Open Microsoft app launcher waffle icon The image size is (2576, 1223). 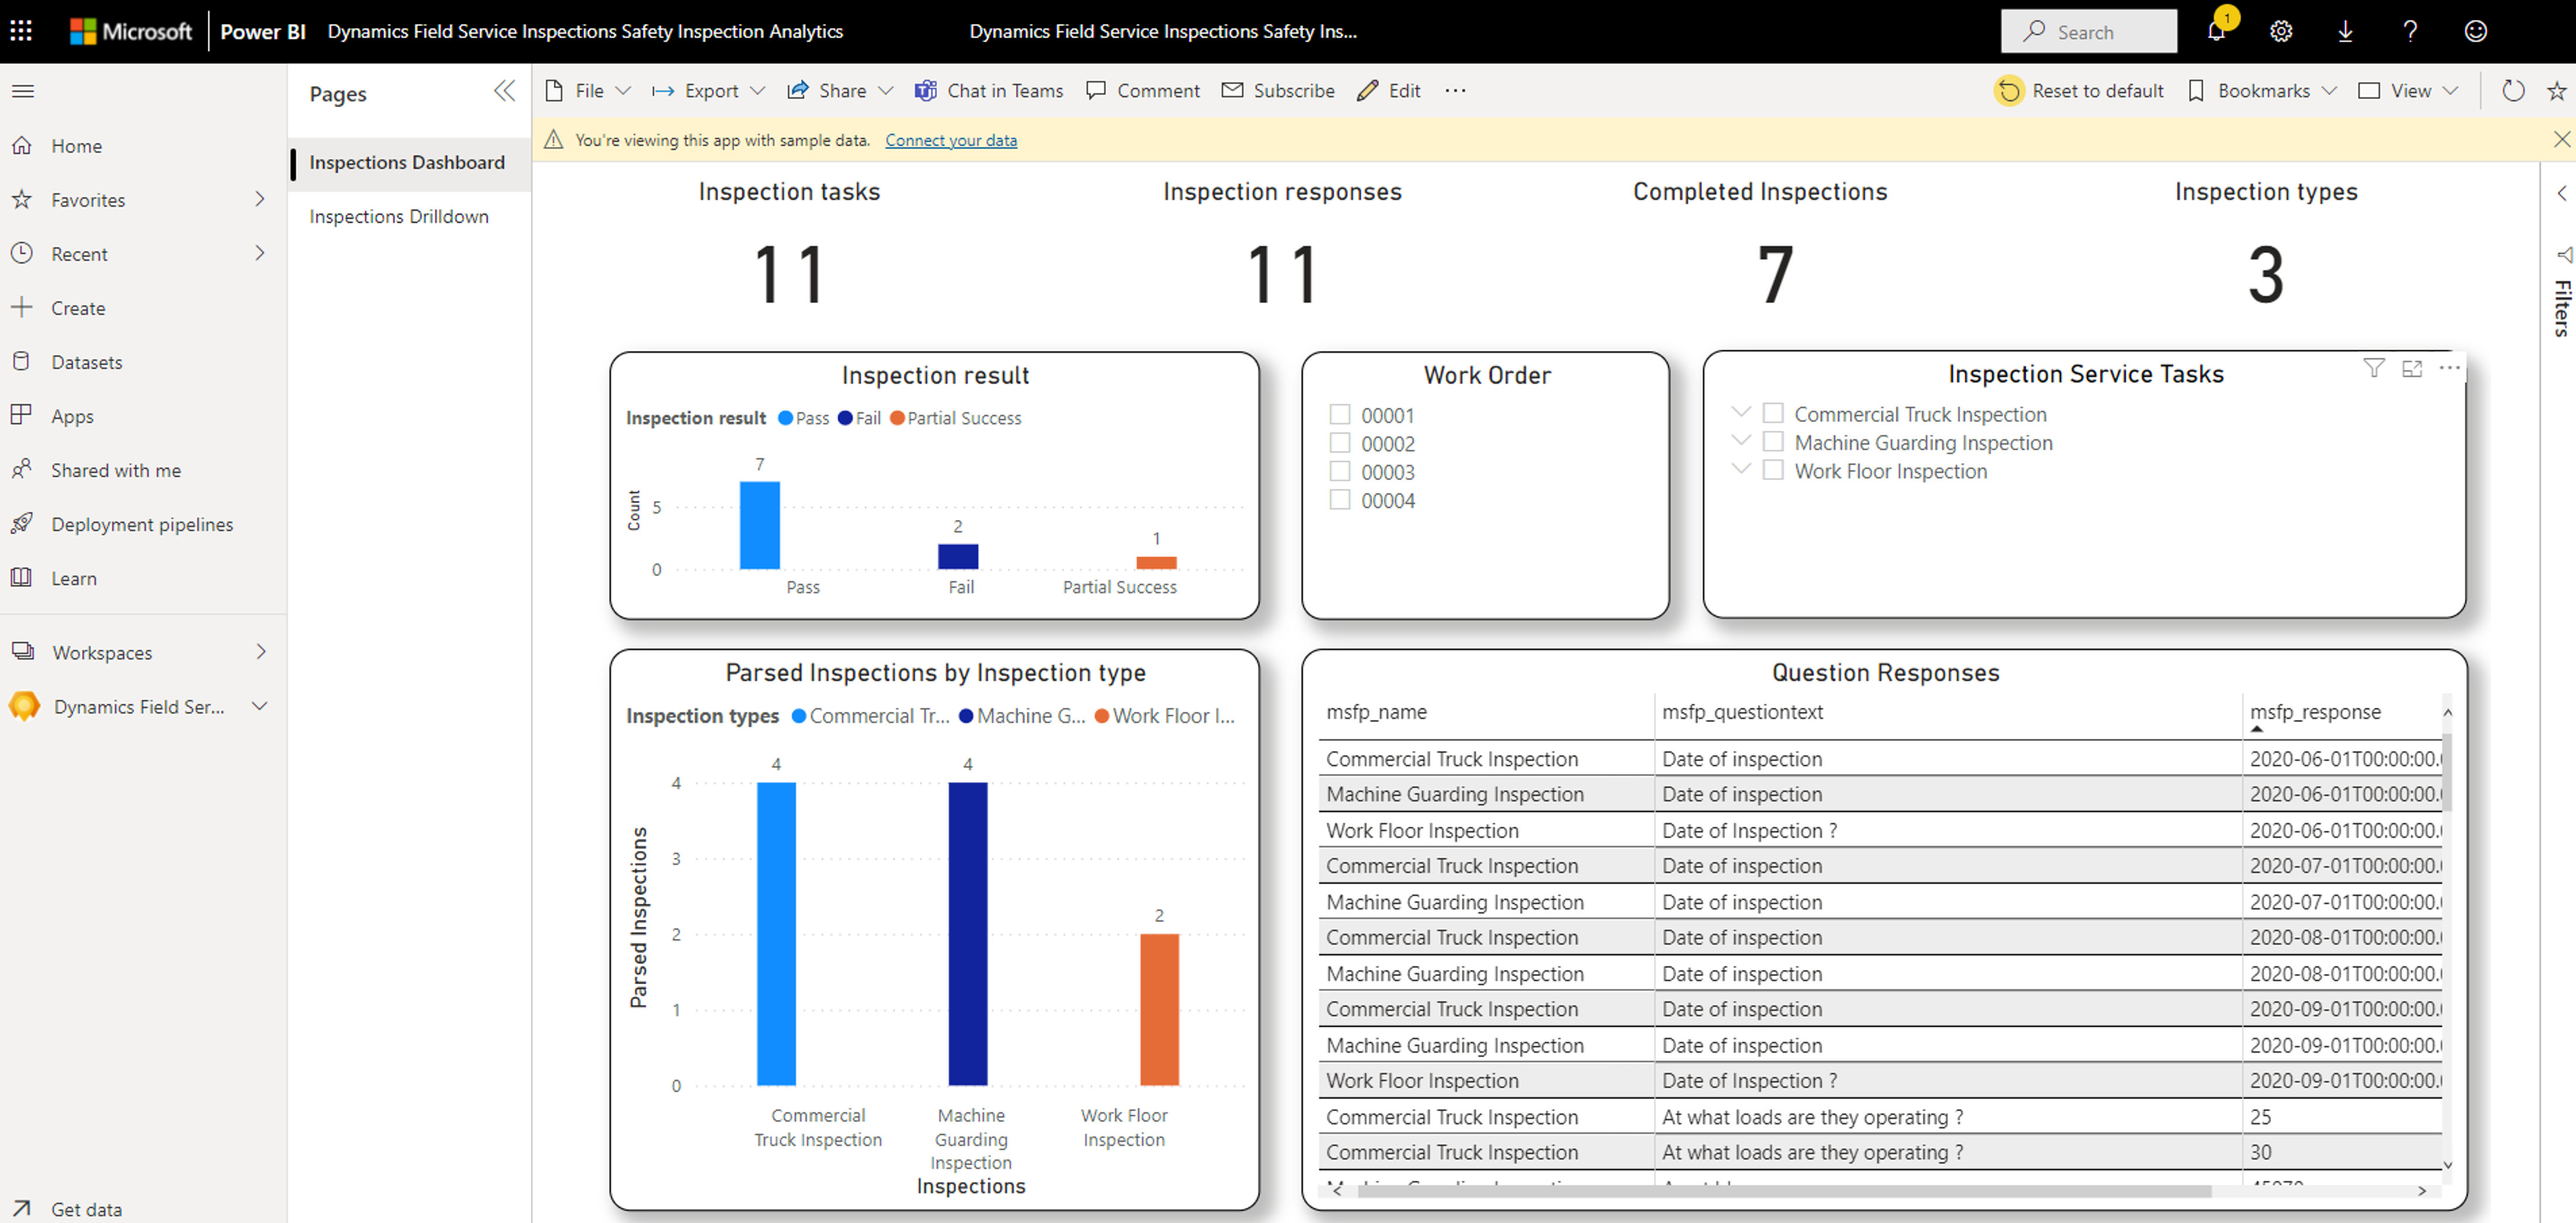tap(21, 31)
